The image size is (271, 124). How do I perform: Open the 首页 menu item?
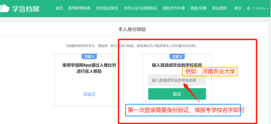[59, 8]
